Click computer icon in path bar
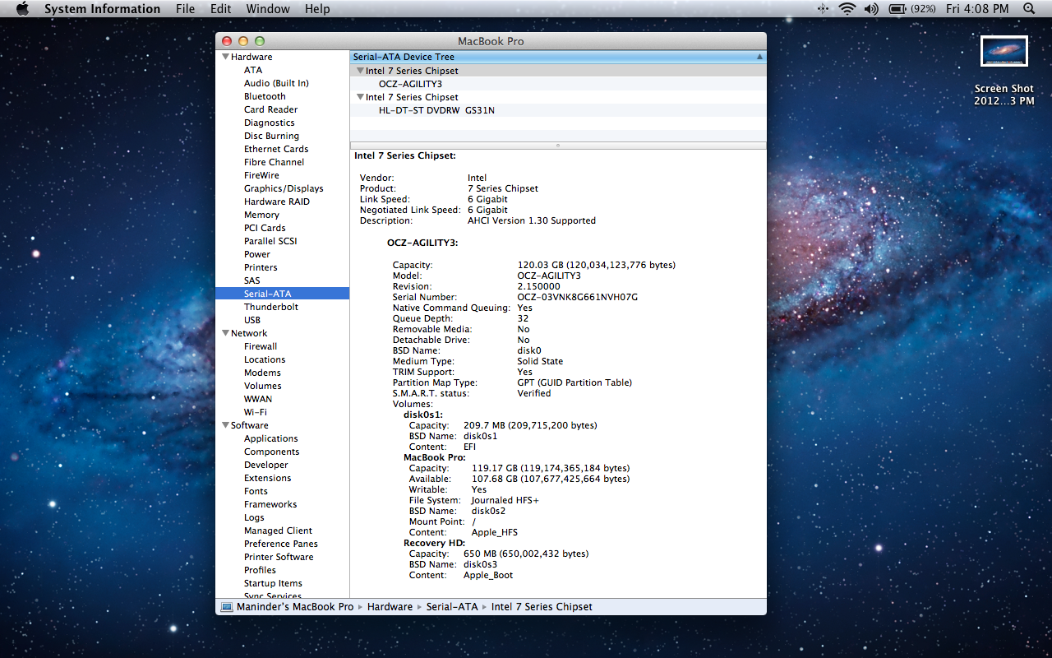This screenshot has width=1052, height=658. click(x=227, y=607)
